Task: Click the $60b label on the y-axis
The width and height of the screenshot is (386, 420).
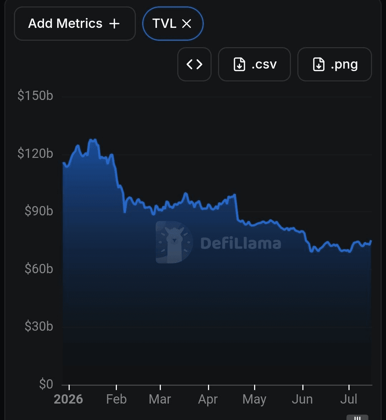Action: (x=39, y=269)
